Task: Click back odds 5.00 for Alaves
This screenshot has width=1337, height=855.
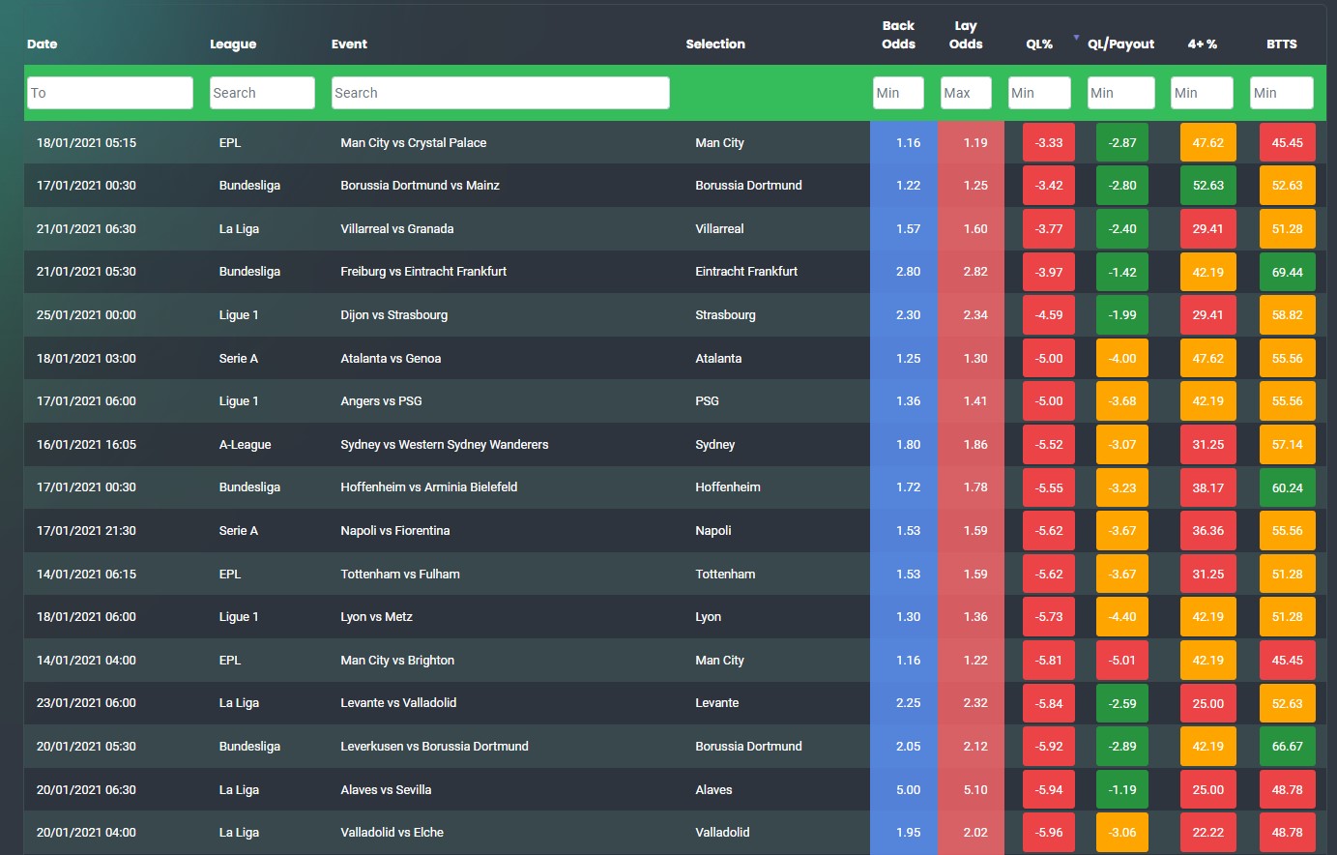Action: coord(908,789)
